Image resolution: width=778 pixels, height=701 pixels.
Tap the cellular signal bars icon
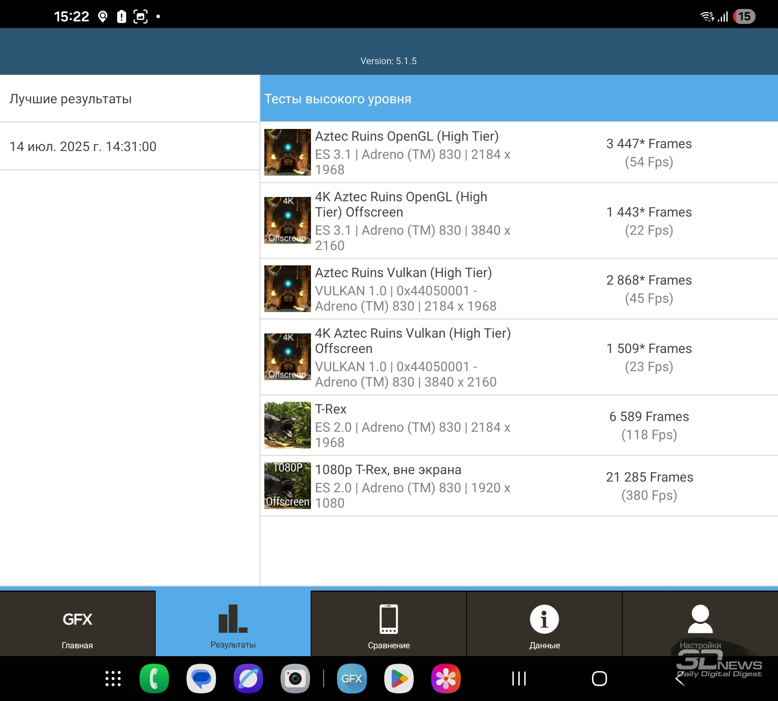(x=723, y=16)
